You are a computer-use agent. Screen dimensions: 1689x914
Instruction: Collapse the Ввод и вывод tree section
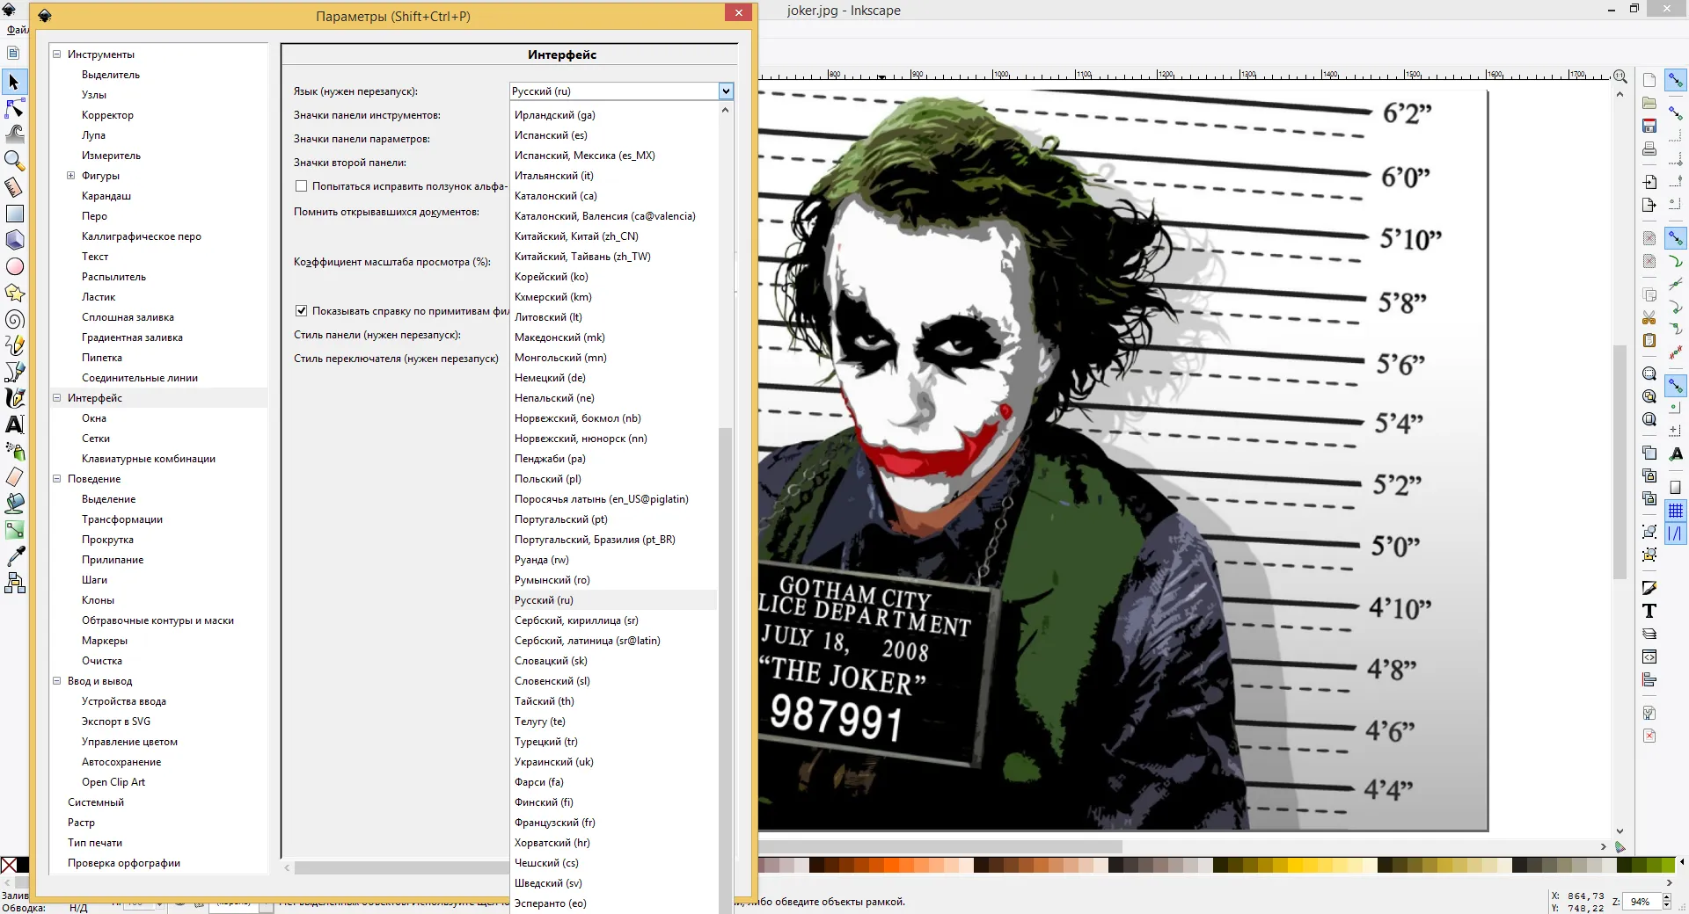[56, 681]
